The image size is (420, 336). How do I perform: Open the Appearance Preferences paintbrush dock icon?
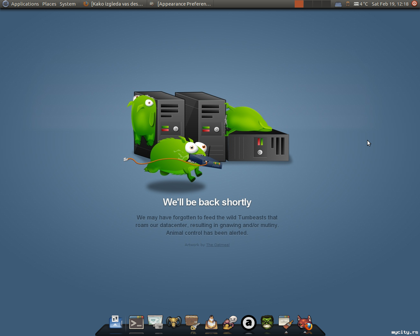(286, 322)
